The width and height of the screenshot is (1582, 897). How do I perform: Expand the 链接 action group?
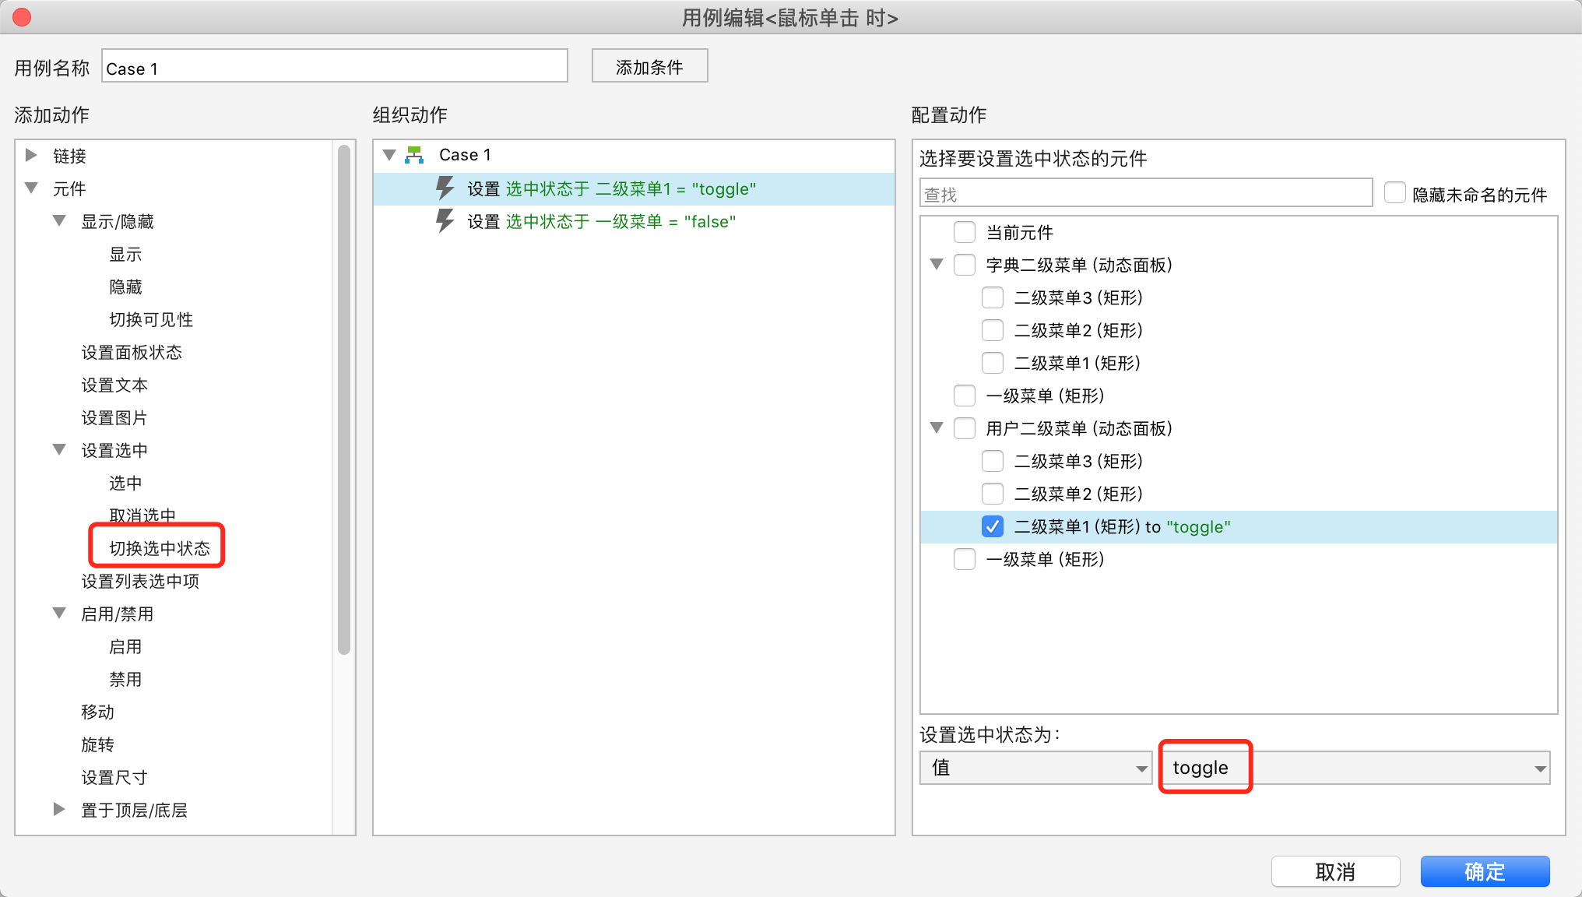(31, 155)
